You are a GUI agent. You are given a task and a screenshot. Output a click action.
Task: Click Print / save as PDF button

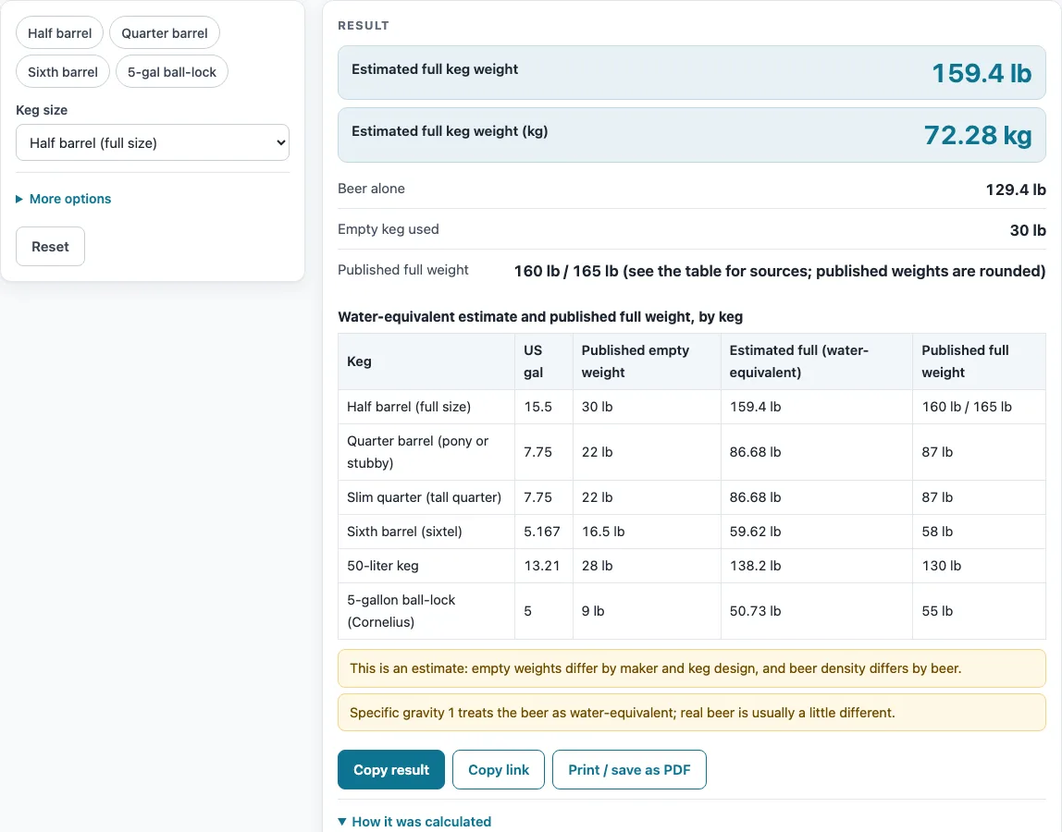629,770
